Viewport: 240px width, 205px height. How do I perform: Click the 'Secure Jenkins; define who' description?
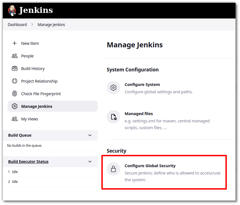coord(173,176)
